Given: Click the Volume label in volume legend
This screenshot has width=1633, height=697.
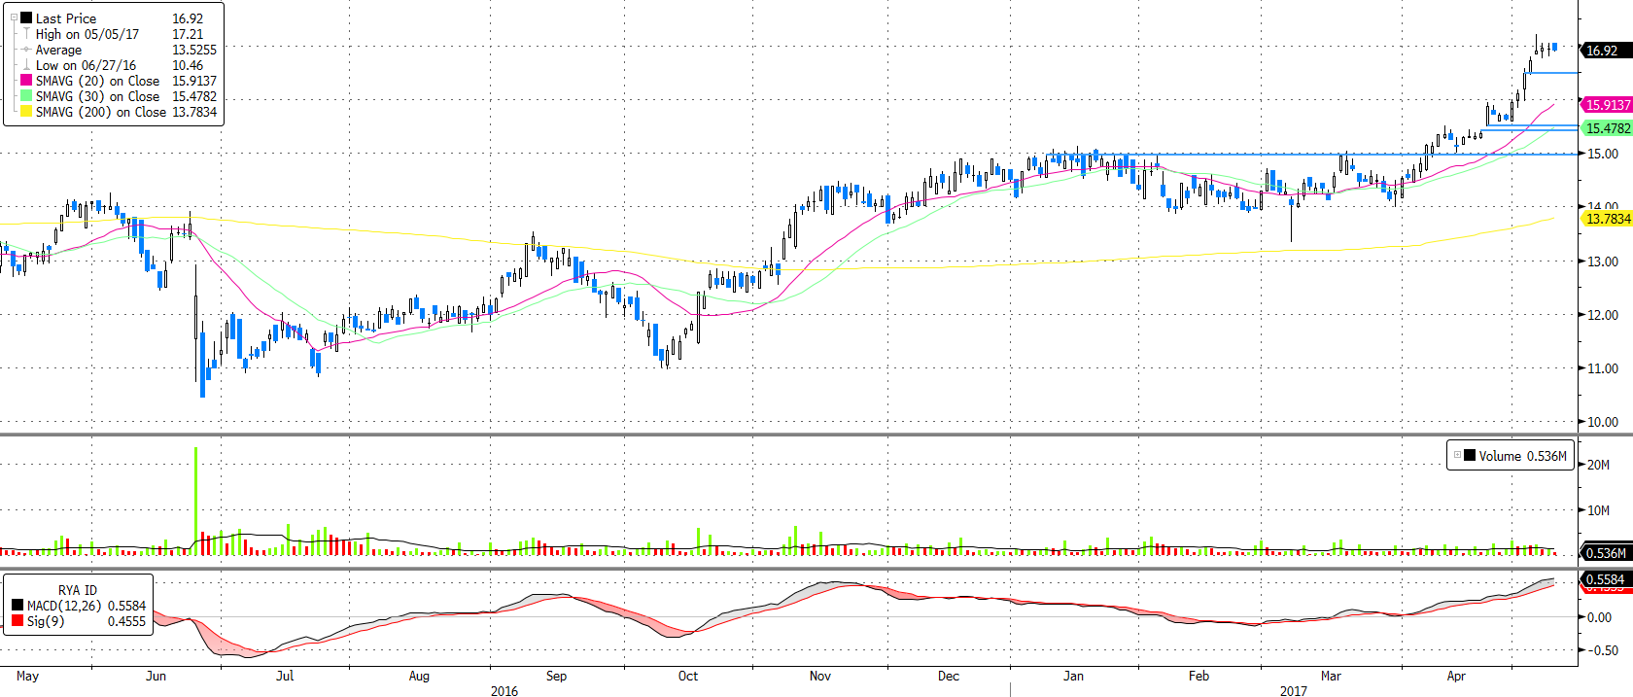Looking at the screenshot, I should [x=1500, y=456].
